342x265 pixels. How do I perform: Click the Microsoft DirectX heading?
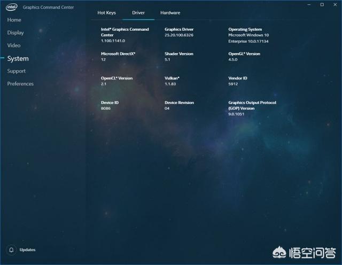click(x=118, y=54)
